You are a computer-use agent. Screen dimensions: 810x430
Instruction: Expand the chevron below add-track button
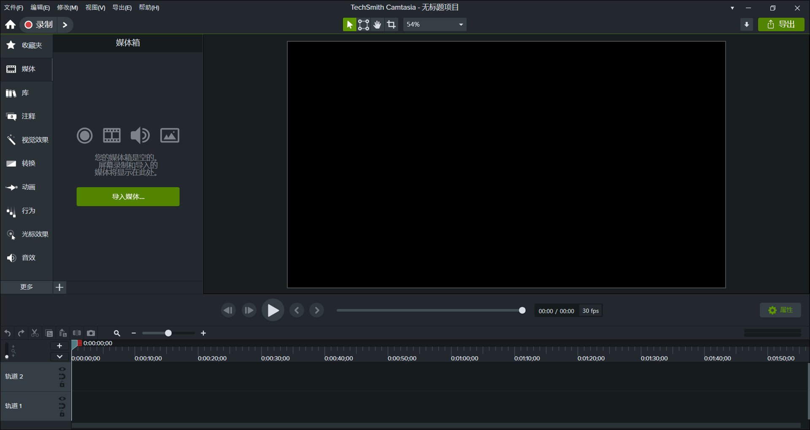click(59, 357)
